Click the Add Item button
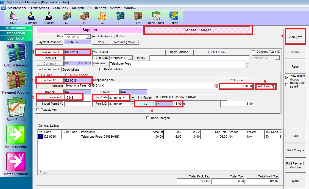The height and width of the screenshot is (189, 309). (265, 86)
